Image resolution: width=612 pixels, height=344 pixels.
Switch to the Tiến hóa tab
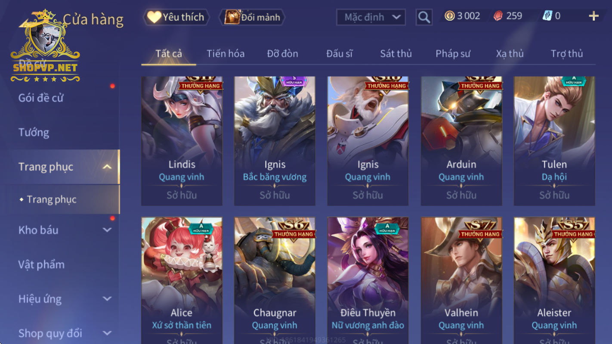[226, 54]
